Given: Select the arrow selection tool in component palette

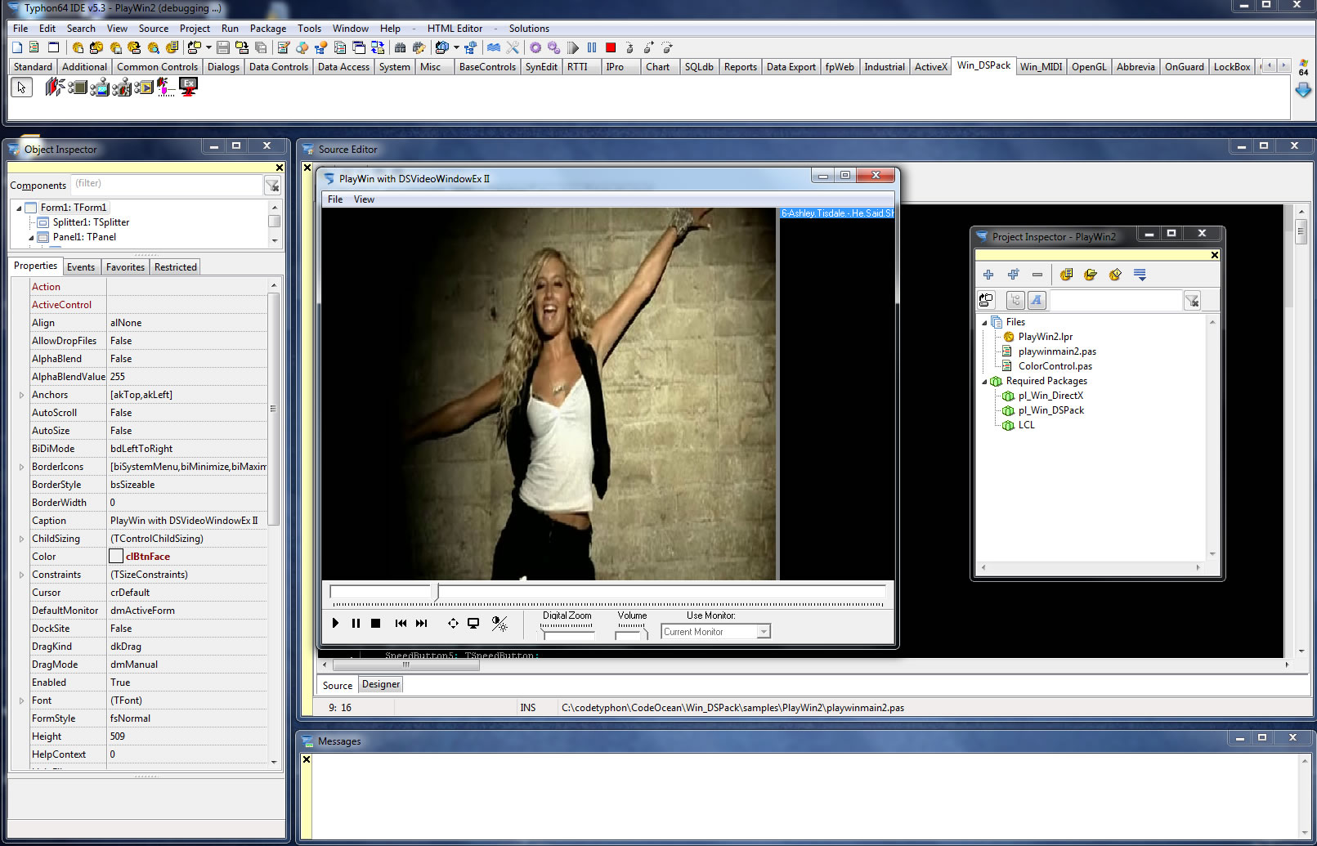Looking at the screenshot, I should (21, 87).
